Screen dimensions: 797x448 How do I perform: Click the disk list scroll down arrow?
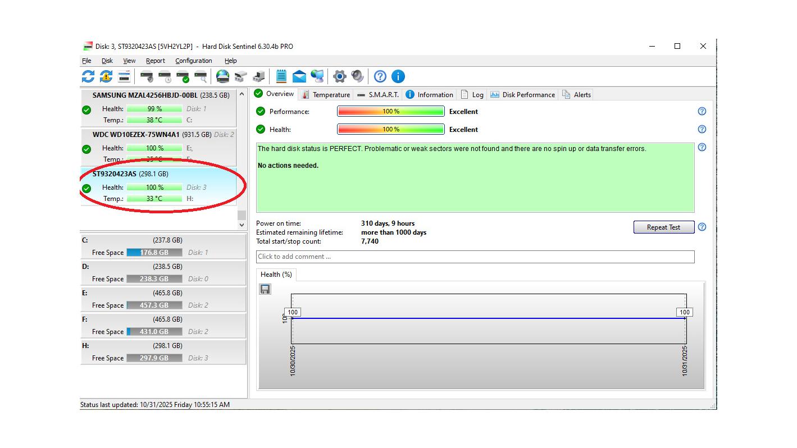tap(242, 225)
